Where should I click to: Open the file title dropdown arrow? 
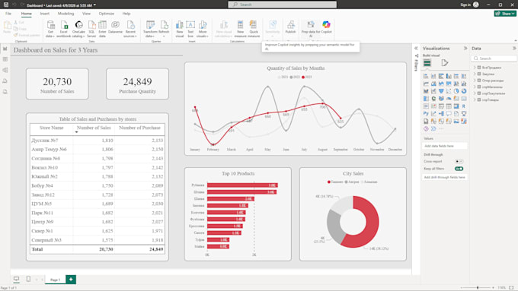click(x=94, y=5)
